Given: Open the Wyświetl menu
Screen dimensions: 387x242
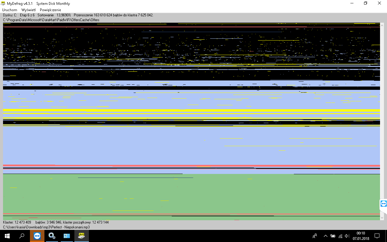Looking at the screenshot, I should (x=28, y=10).
